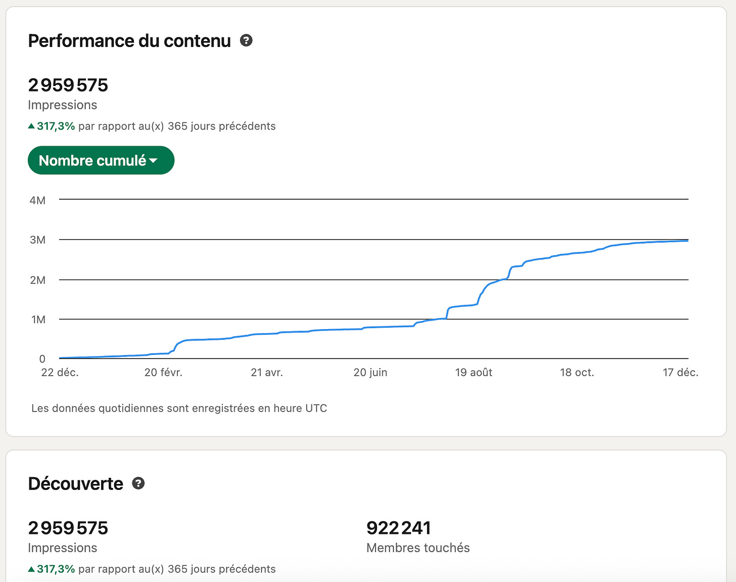Click the 20 juin axis date
Screen dimensions: 736x582
(x=371, y=373)
